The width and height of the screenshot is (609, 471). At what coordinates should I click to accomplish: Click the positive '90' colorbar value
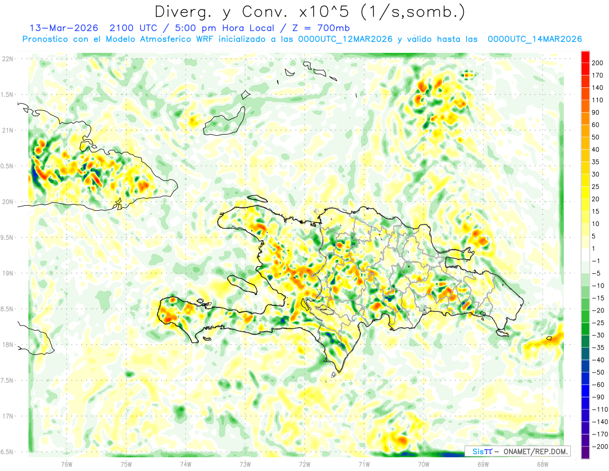[x=596, y=112]
